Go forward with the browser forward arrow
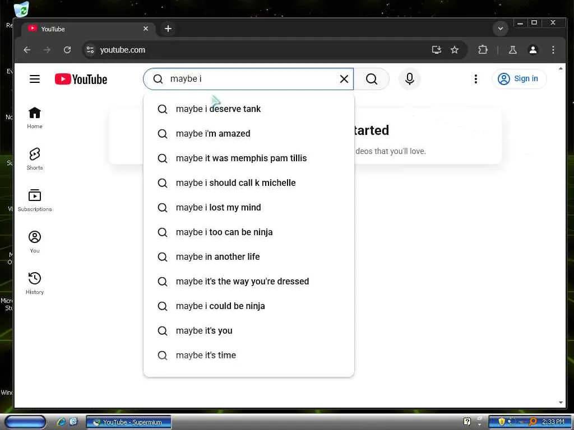 coord(47,50)
